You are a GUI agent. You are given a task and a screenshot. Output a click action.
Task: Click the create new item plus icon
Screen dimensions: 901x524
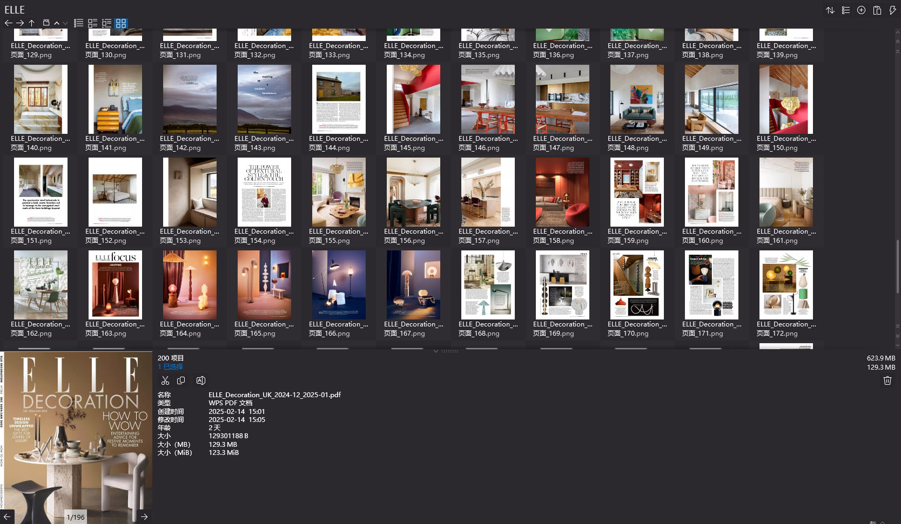pyautogui.click(x=862, y=10)
